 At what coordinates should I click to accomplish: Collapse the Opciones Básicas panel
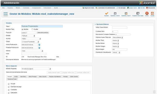click(x=102, y=24)
